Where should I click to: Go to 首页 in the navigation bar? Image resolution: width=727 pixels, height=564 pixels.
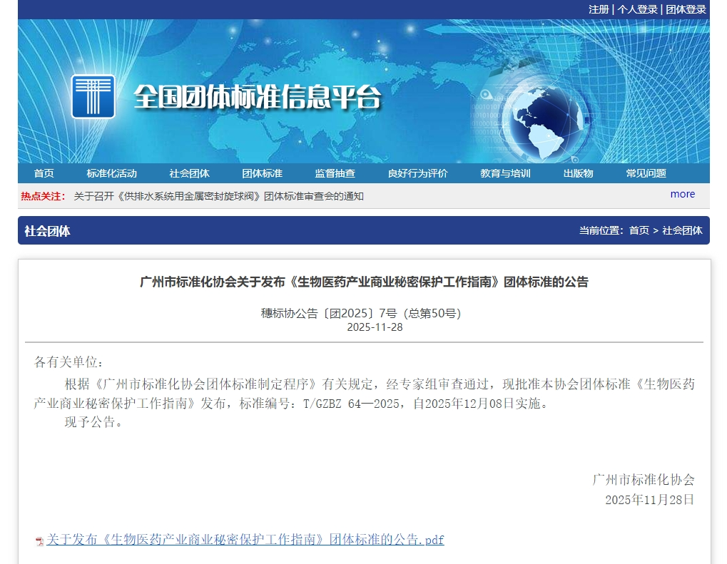click(44, 173)
